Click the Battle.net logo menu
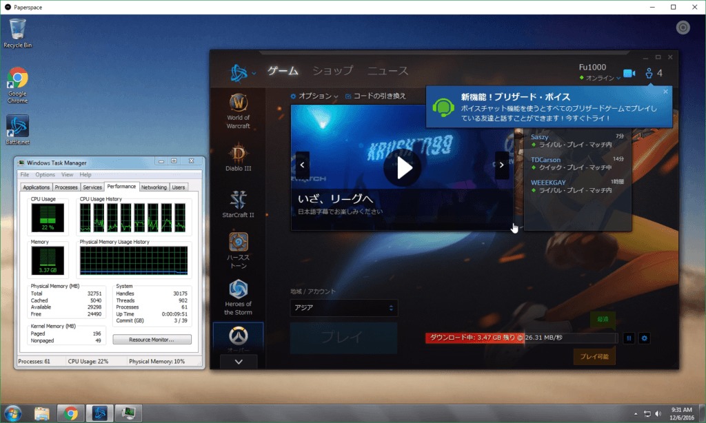 (239, 72)
